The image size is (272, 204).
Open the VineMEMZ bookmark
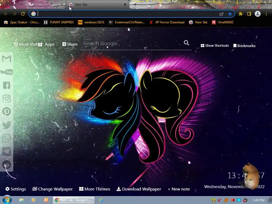point(223,22)
